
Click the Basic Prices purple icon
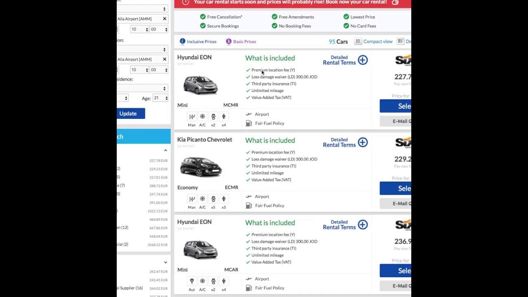229,41
